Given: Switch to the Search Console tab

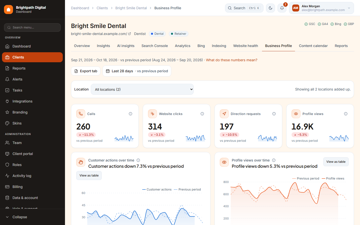Looking at the screenshot, I should [x=155, y=46].
